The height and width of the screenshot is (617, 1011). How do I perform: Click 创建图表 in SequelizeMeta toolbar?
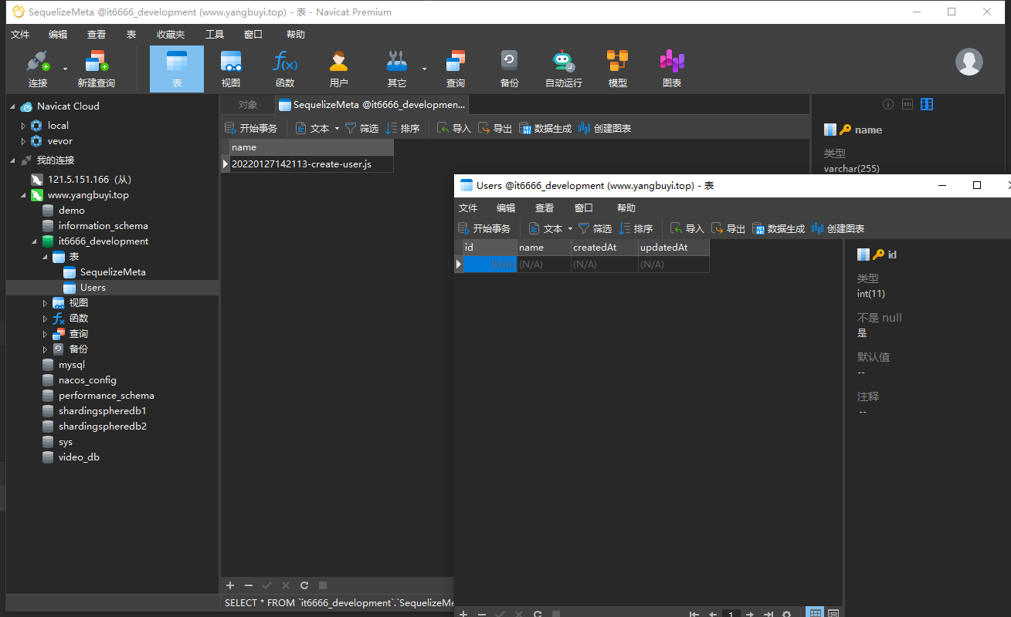tap(605, 129)
